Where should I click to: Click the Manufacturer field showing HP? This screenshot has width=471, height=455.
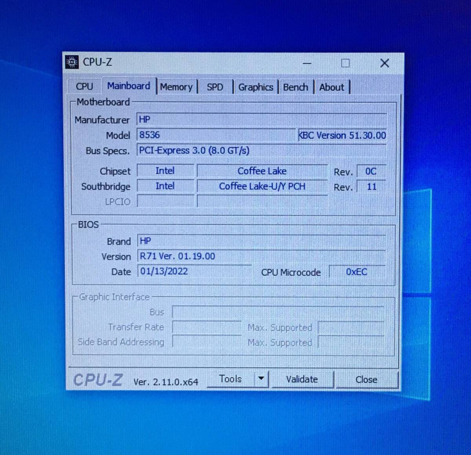pos(261,120)
